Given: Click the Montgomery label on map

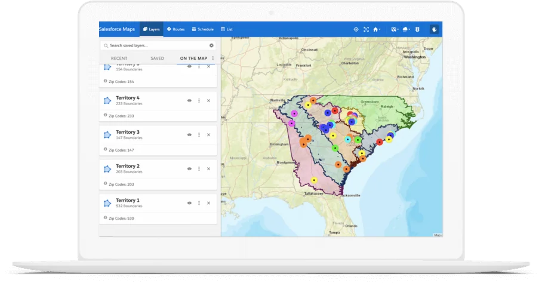Looking at the screenshot, I should [x=285, y=162].
